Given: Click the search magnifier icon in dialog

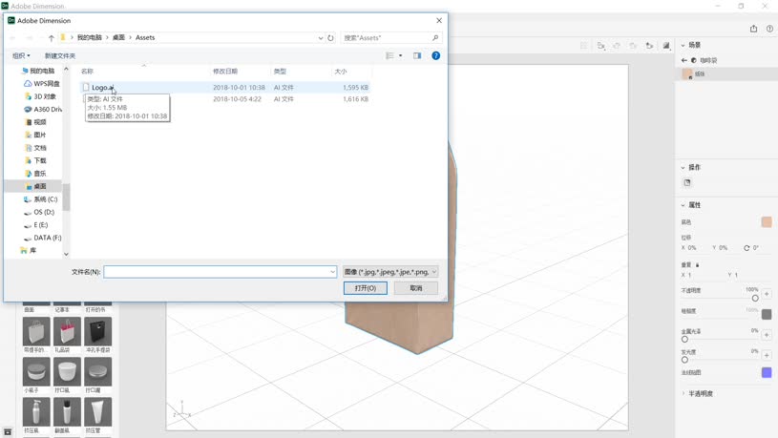Looking at the screenshot, I should point(435,38).
